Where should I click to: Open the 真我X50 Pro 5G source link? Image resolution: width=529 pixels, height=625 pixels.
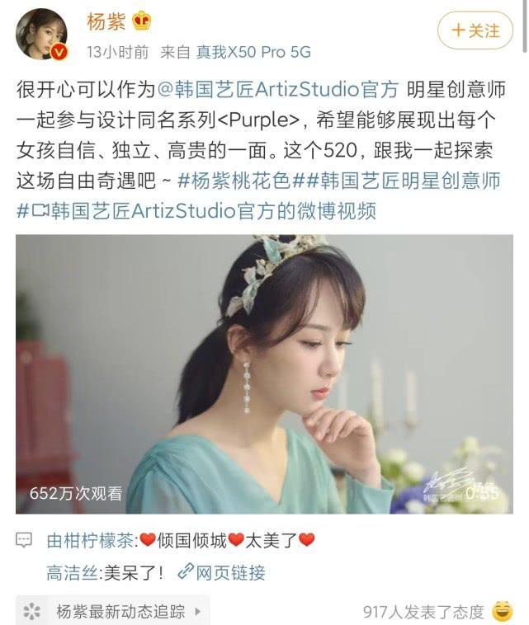click(x=253, y=52)
